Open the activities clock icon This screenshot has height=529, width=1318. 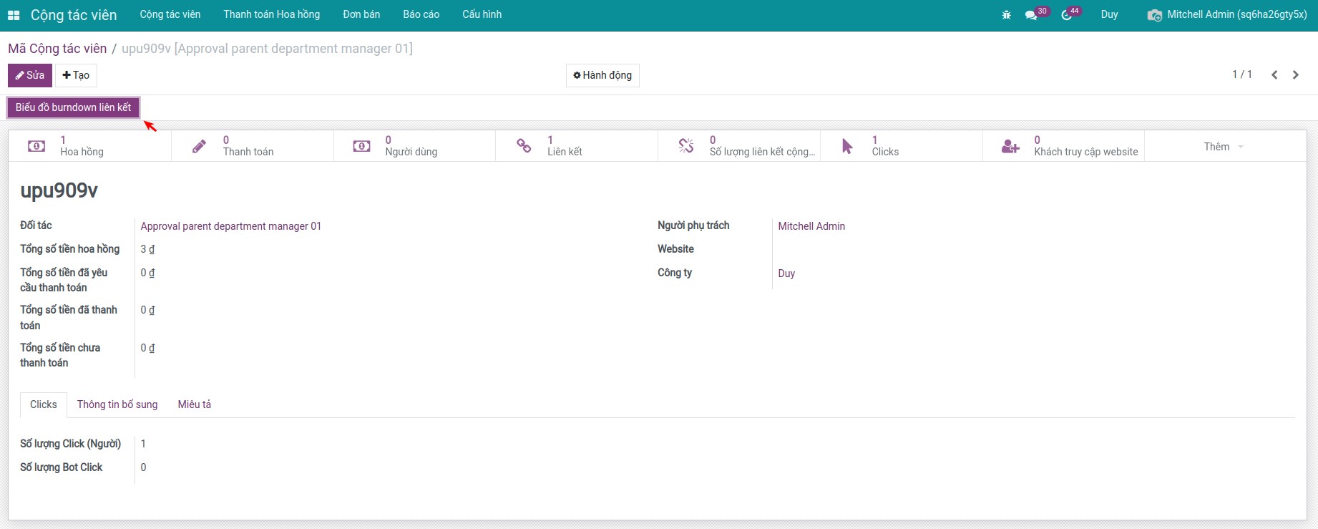[x=1066, y=15]
